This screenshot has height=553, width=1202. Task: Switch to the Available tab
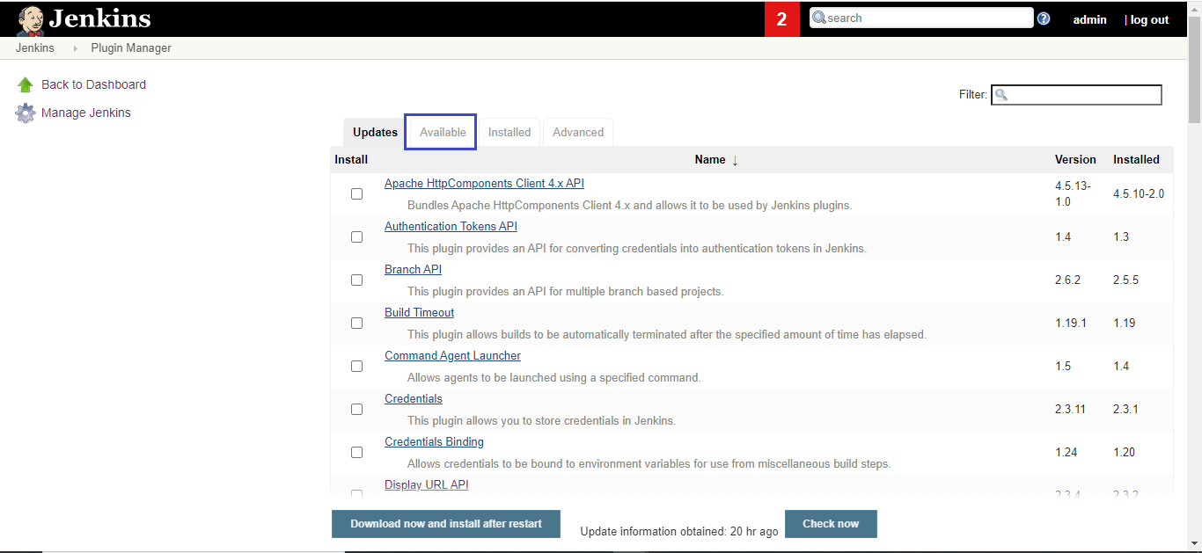pyautogui.click(x=440, y=131)
